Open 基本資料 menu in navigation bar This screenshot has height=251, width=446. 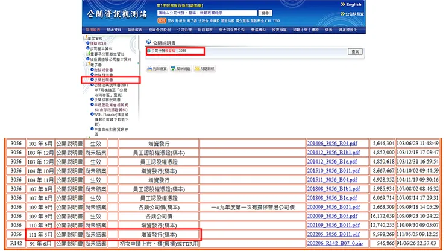(114, 30)
